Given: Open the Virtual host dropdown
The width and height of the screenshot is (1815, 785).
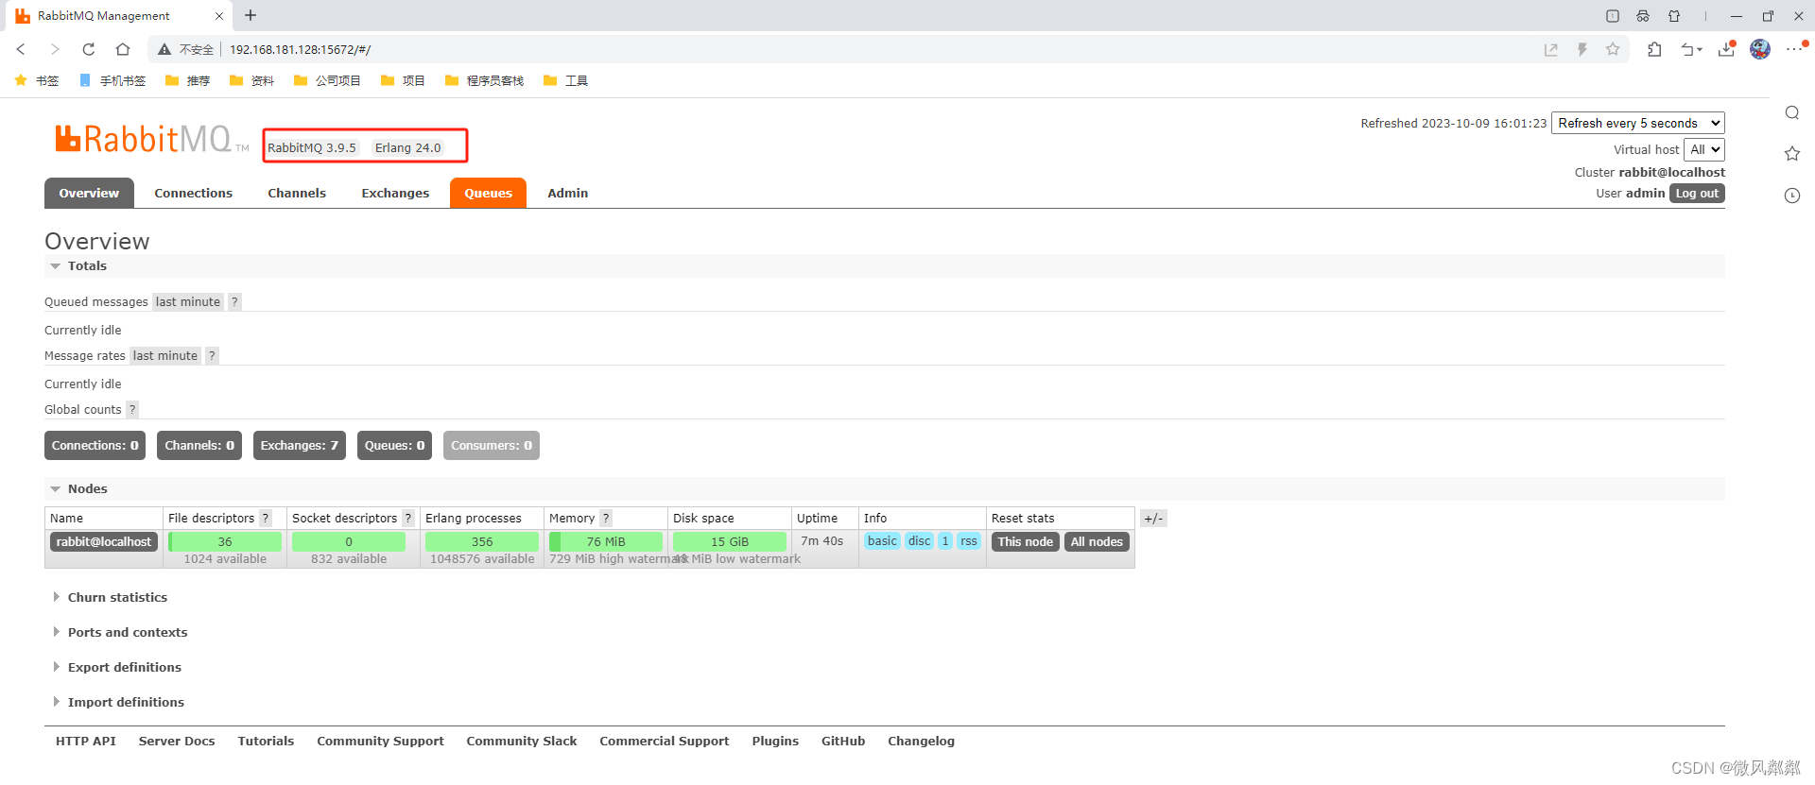Looking at the screenshot, I should coord(1704,149).
